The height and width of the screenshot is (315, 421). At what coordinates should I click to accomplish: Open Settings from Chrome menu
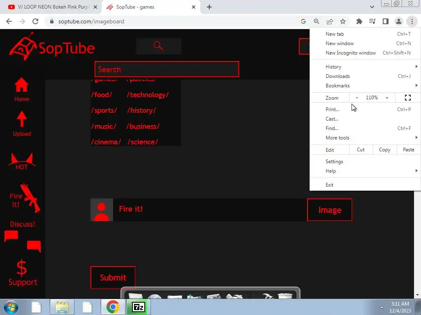(x=365, y=162)
